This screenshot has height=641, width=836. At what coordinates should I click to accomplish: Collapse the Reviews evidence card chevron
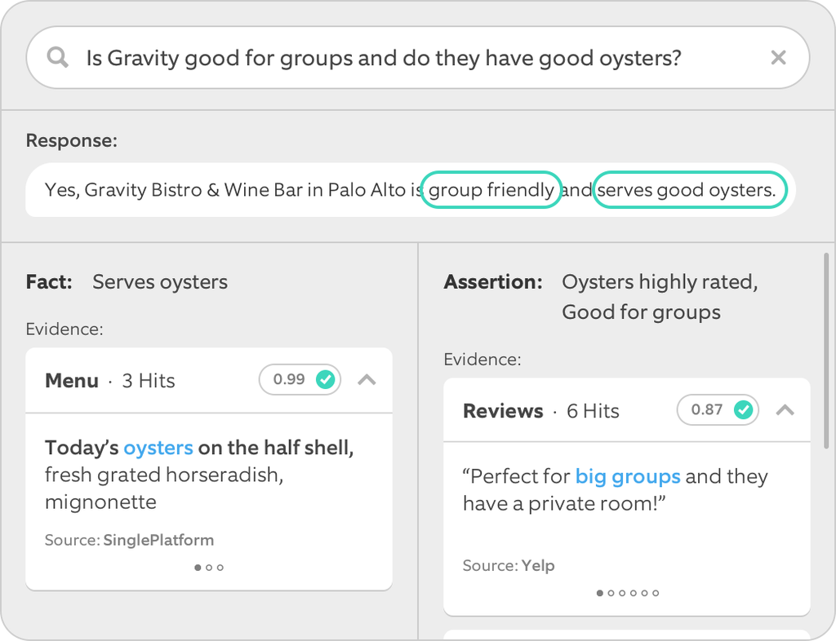click(x=785, y=410)
